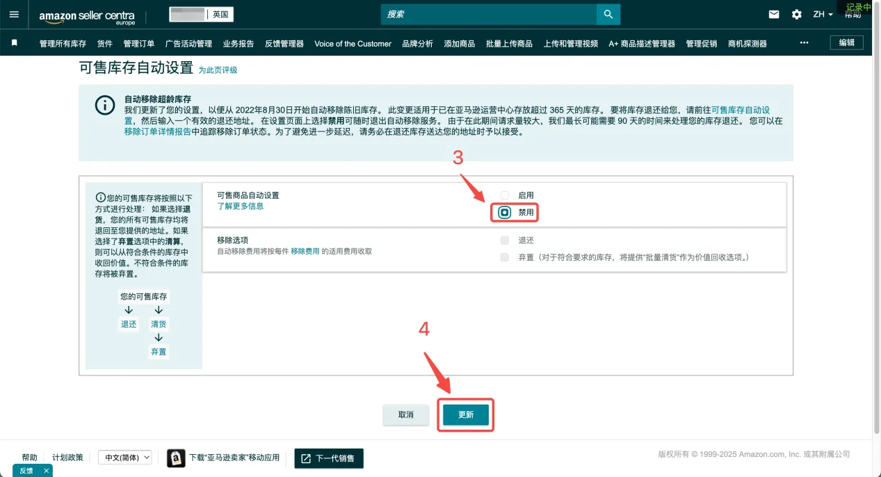Open the 中文(简体) language selector
This screenshot has width=881, height=477.
click(125, 458)
